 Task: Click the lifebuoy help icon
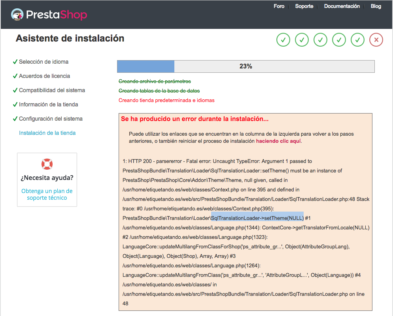(x=47, y=164)
